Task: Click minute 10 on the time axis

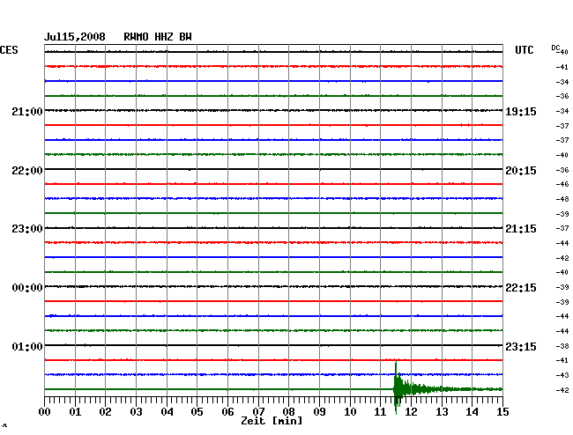Action: (x=350, y=411)
